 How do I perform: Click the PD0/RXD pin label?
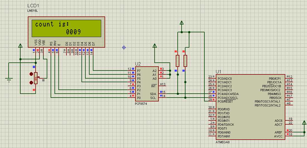[x=224, y=109]
